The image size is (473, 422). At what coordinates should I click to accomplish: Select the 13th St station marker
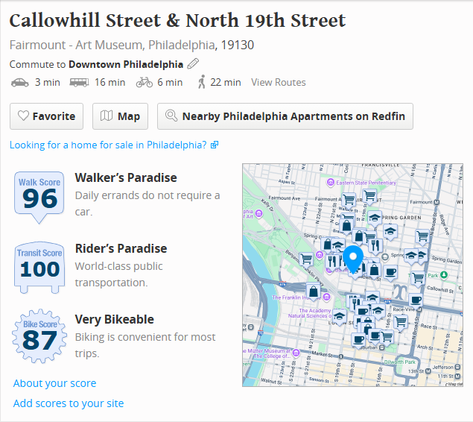428,371
